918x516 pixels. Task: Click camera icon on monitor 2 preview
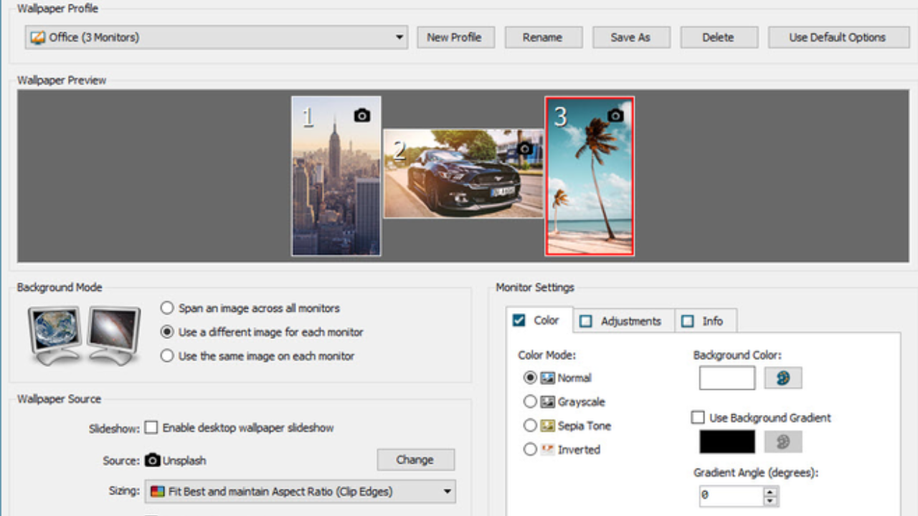click(x=525, y=148)
